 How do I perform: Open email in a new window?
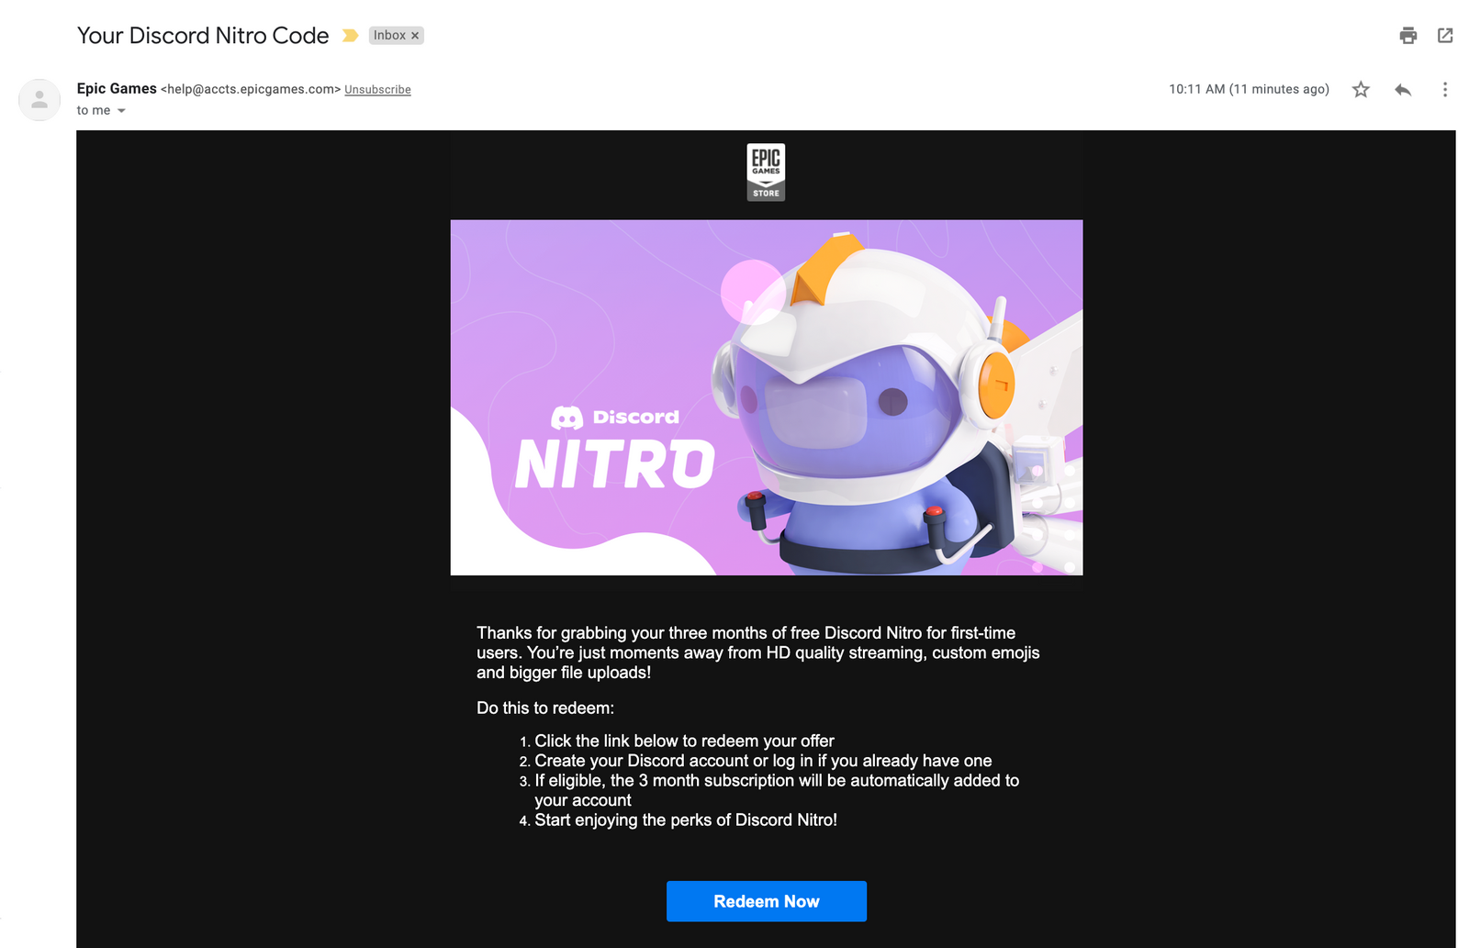point(1445,35)
